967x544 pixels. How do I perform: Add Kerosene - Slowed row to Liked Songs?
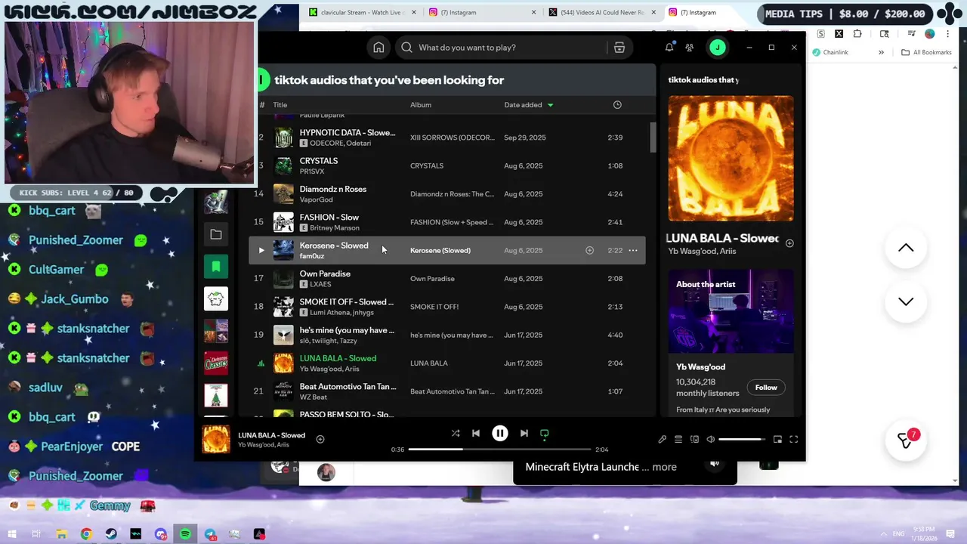tap(590, 250)
